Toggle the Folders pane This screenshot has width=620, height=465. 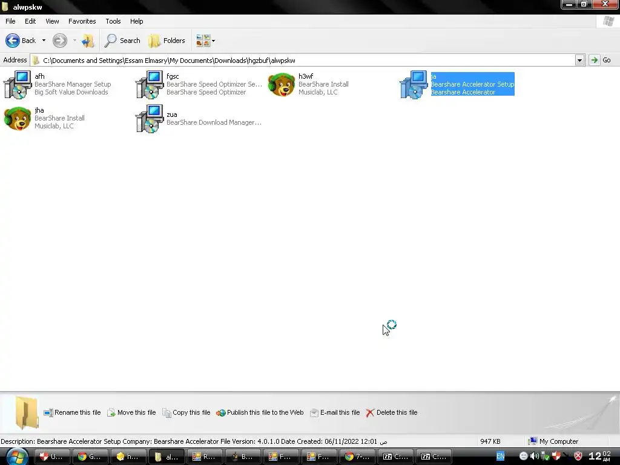click(x=167, y=41)
